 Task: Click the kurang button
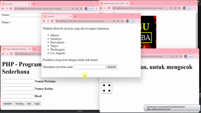pos(19,104)
